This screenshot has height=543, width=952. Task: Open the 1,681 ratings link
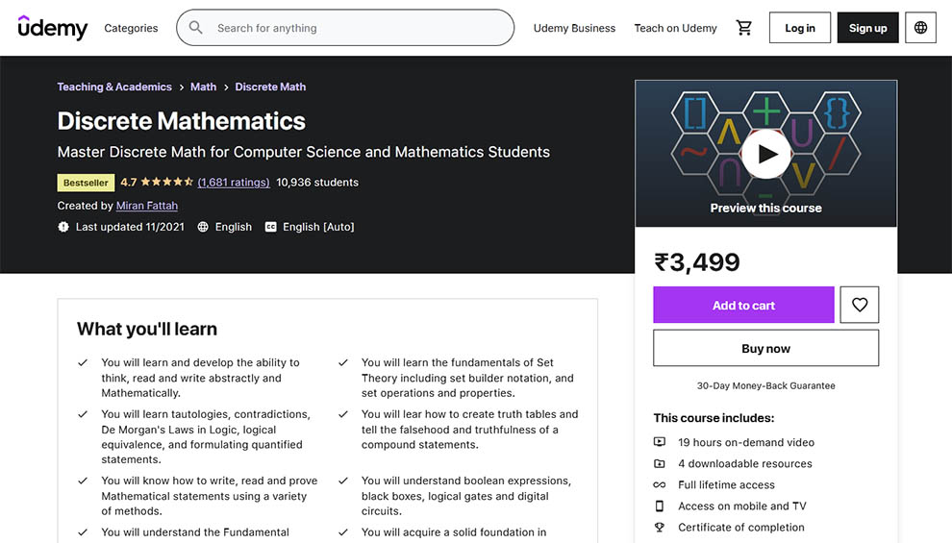[234, 182]
